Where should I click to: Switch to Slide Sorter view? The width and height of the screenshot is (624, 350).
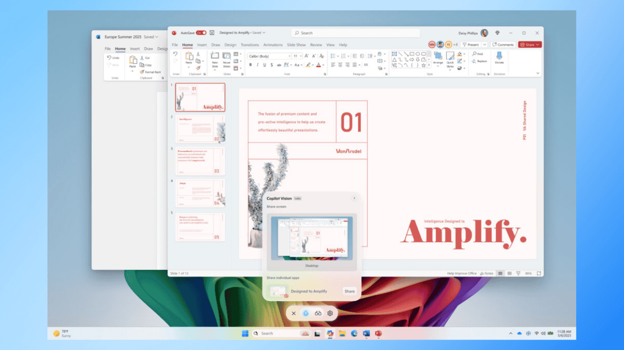click(510, 273)
